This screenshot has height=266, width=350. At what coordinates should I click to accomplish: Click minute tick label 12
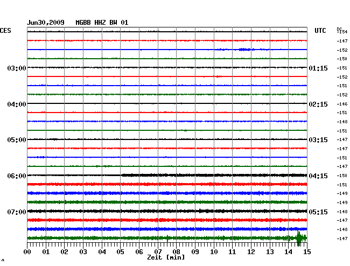point(251,251)
